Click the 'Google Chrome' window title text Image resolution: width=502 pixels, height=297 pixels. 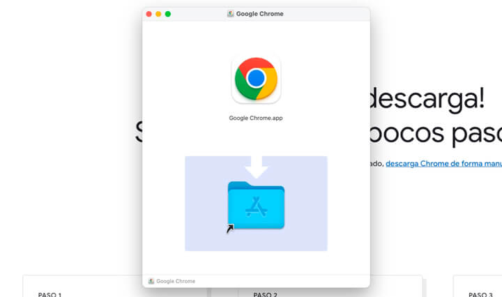[x=259, y=14]
